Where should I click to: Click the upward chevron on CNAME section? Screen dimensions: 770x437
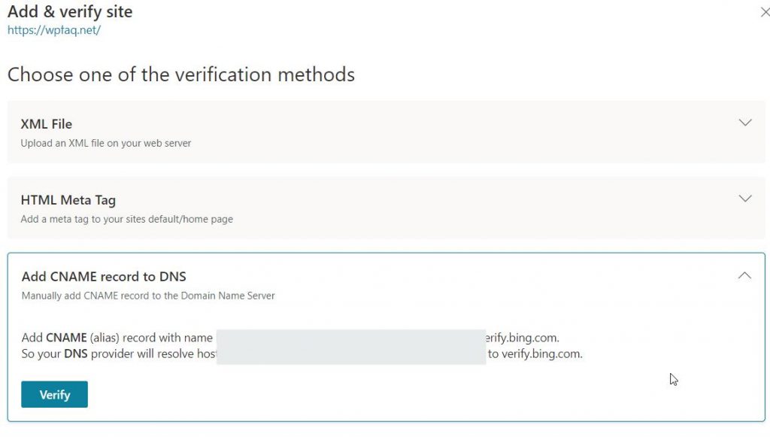tap(745, 275)
